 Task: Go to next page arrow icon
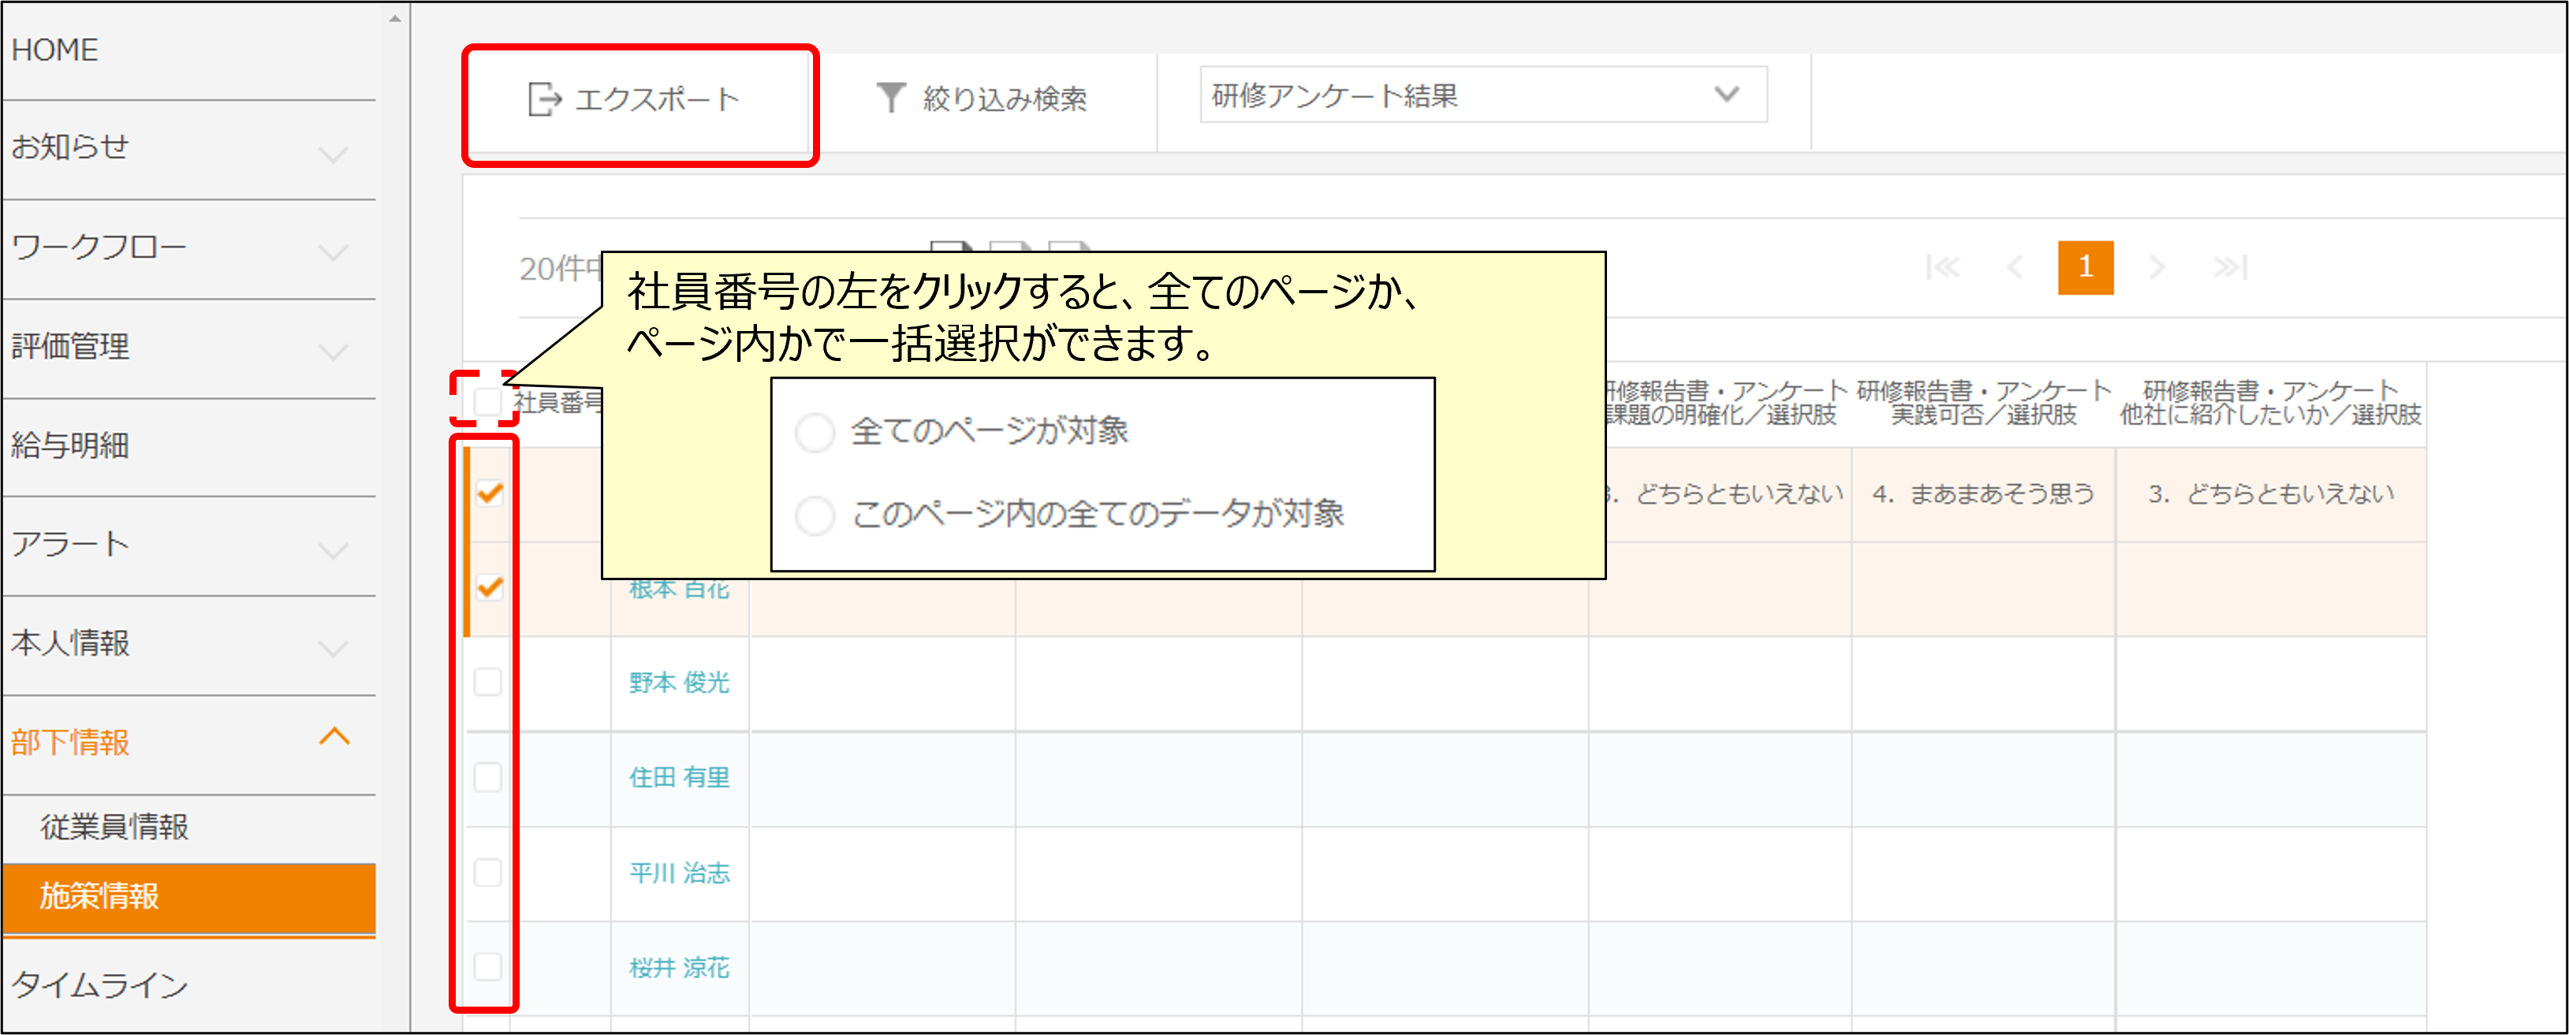point(2157,267)
